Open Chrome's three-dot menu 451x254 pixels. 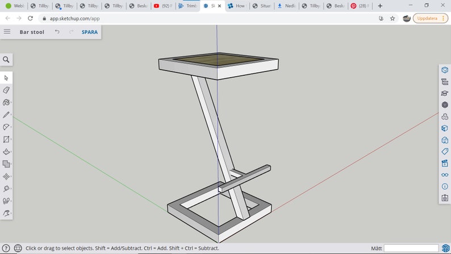pyautogui.click(x=443, y=18)
